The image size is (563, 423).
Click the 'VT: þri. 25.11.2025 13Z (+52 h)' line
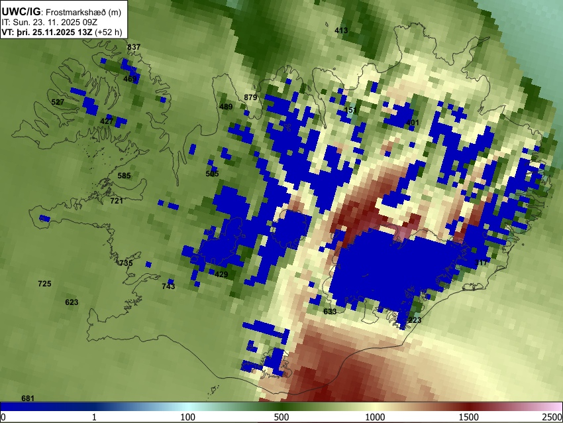(62, 32)
